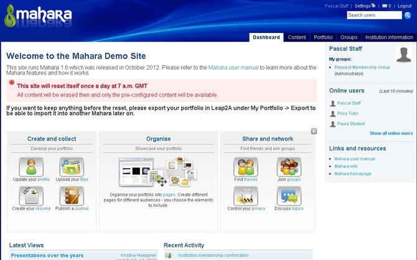The image size is (417, 260).
Task: Open the Mahara homepage link
Action: tap(353, 174)
